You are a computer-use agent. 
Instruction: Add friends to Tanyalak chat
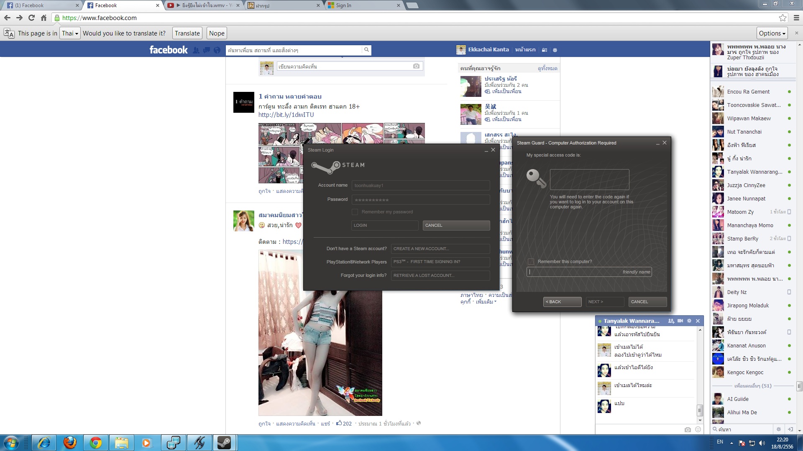[671, 321]
